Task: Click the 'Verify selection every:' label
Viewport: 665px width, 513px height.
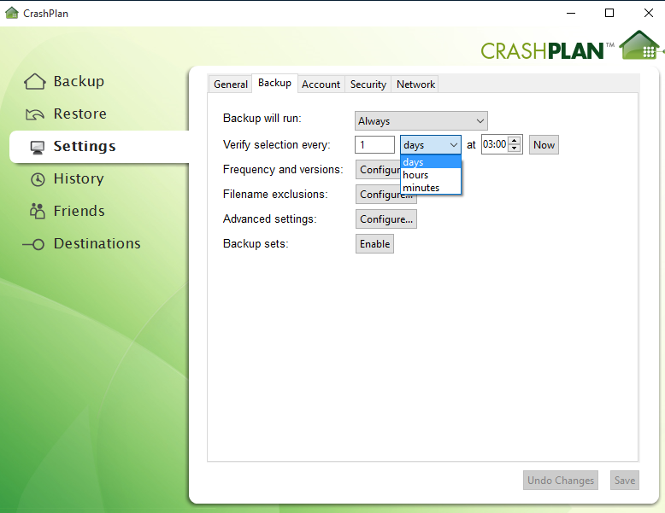Action: point(277,145)
